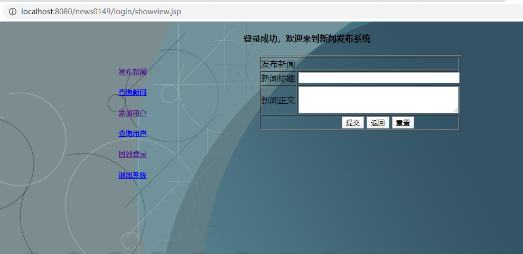Viewport: 523px width, 254px height.
Task: Click the 新闻标题 label cell
Action: 278,79
